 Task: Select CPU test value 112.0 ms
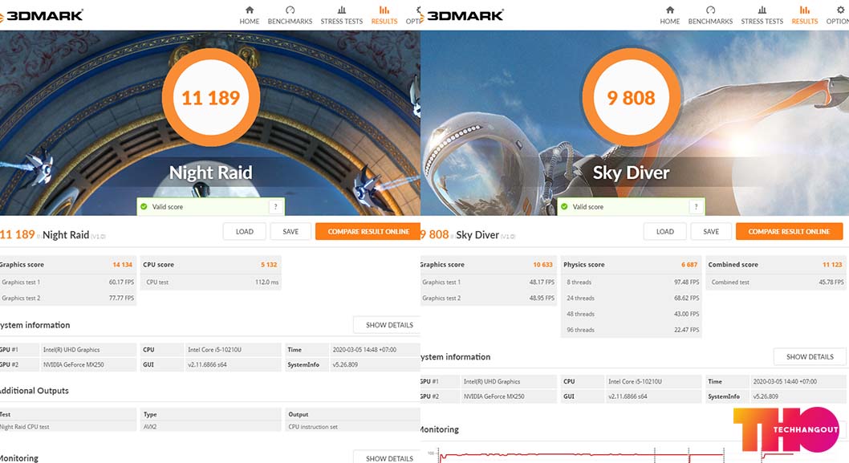pyautogui.click(x=267, y=282)
